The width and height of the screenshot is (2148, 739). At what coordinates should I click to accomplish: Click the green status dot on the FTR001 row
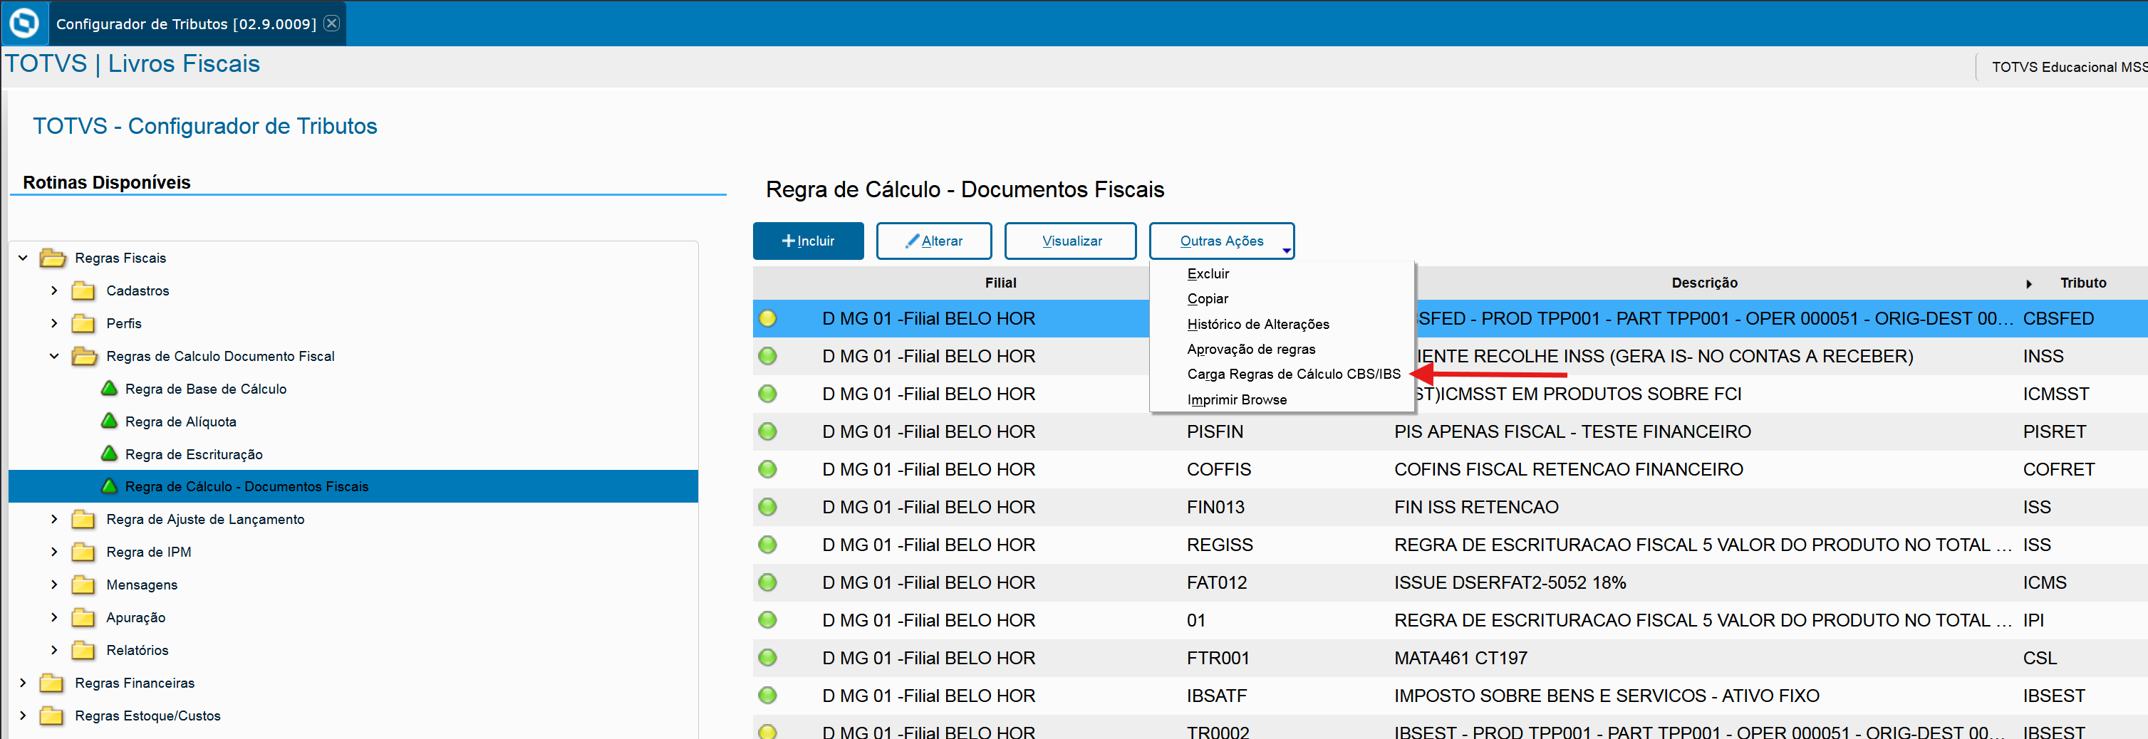click(x=767, y=658)
